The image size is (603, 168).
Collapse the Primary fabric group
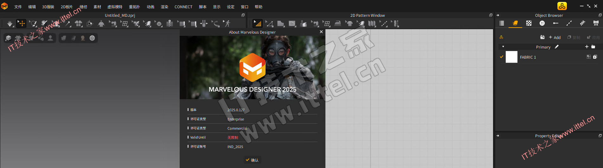pos(503,47)
